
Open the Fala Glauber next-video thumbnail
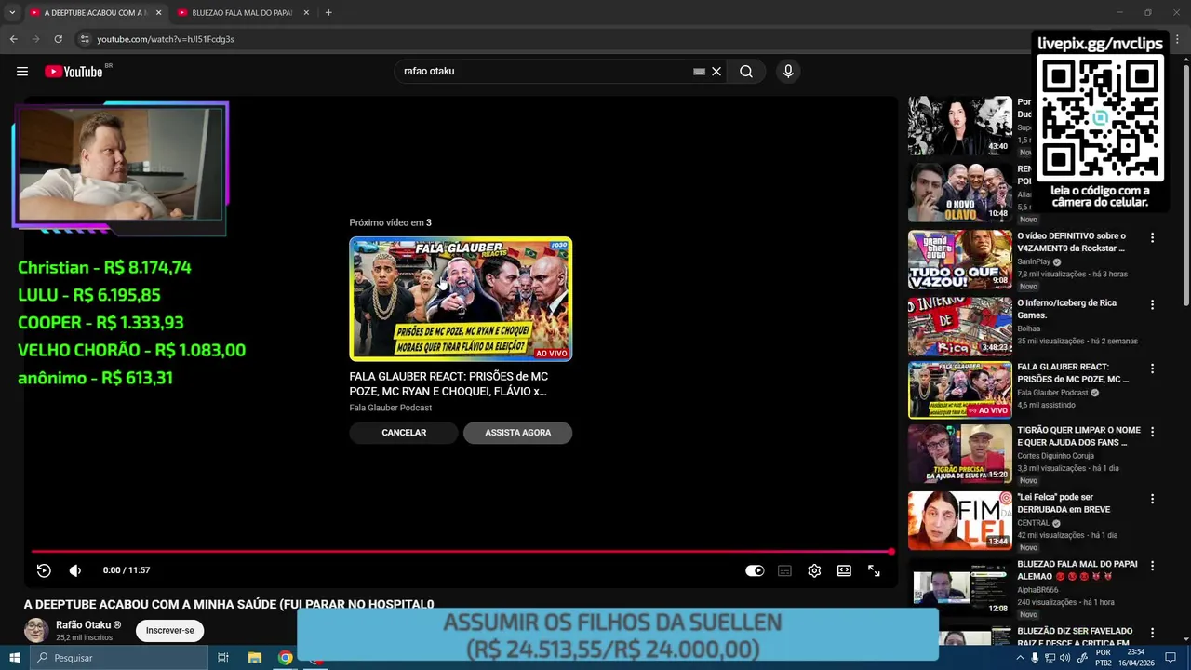[461, 299]
